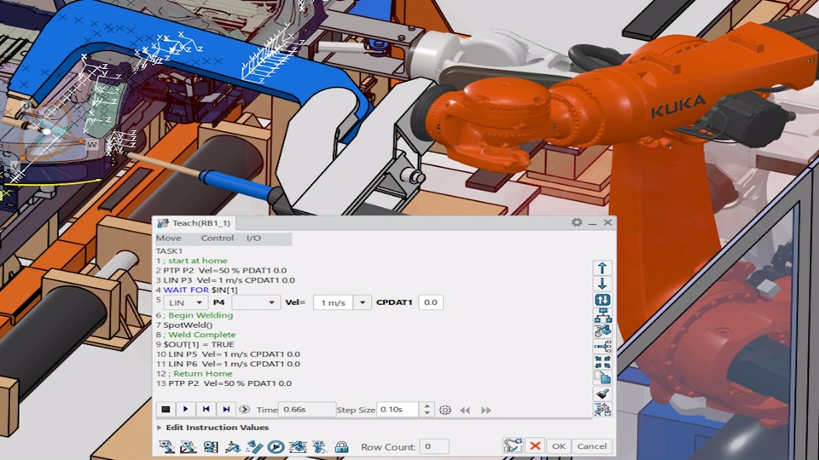Viewport: 819px width, 460px height.
Task: Click the hierarchy tree icon in side toolbar
Action: (x=602, y=315)
